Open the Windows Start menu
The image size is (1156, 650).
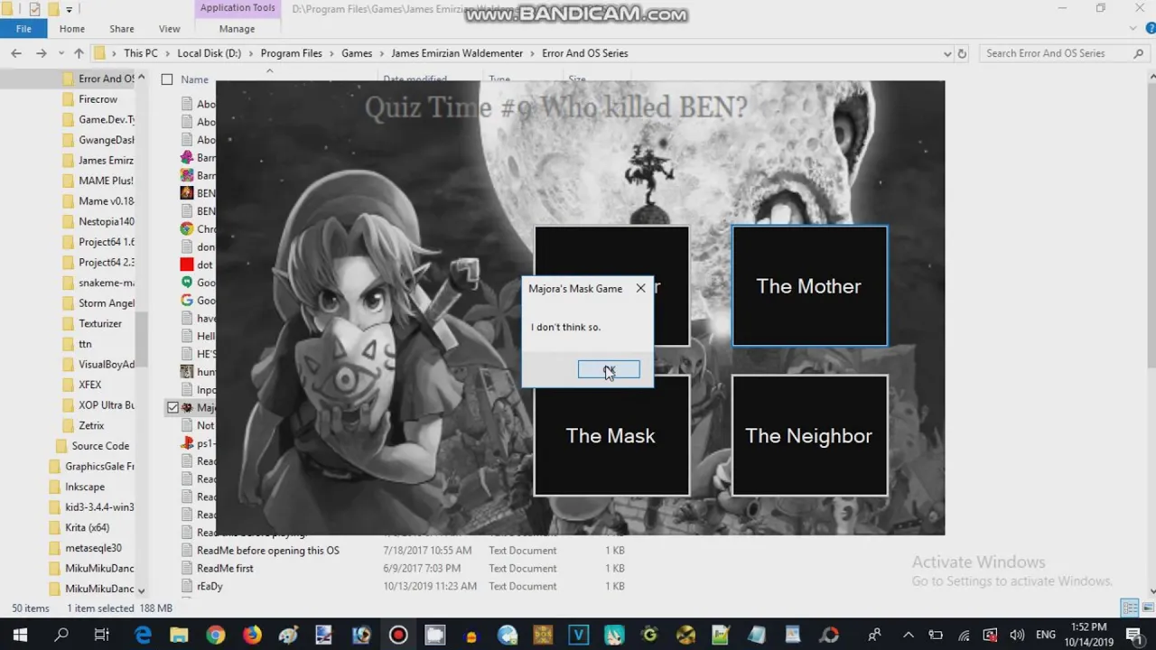tap(20, 636)
